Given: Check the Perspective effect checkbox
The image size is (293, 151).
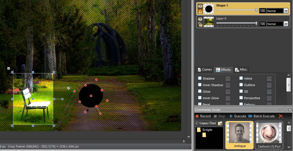Looking at the screenshot, I should (x=241, y=98).
